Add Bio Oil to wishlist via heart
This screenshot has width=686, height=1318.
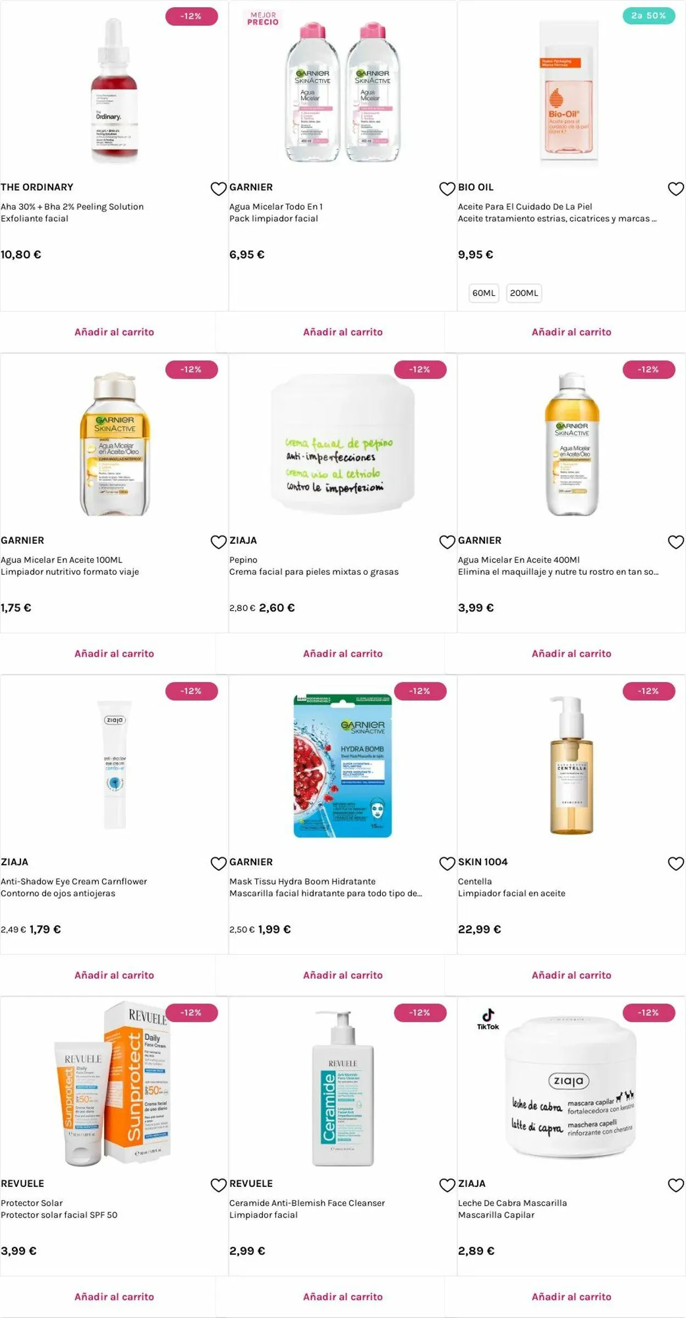point(676,189)
